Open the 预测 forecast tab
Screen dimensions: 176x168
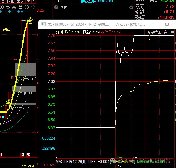coord(10,1)
